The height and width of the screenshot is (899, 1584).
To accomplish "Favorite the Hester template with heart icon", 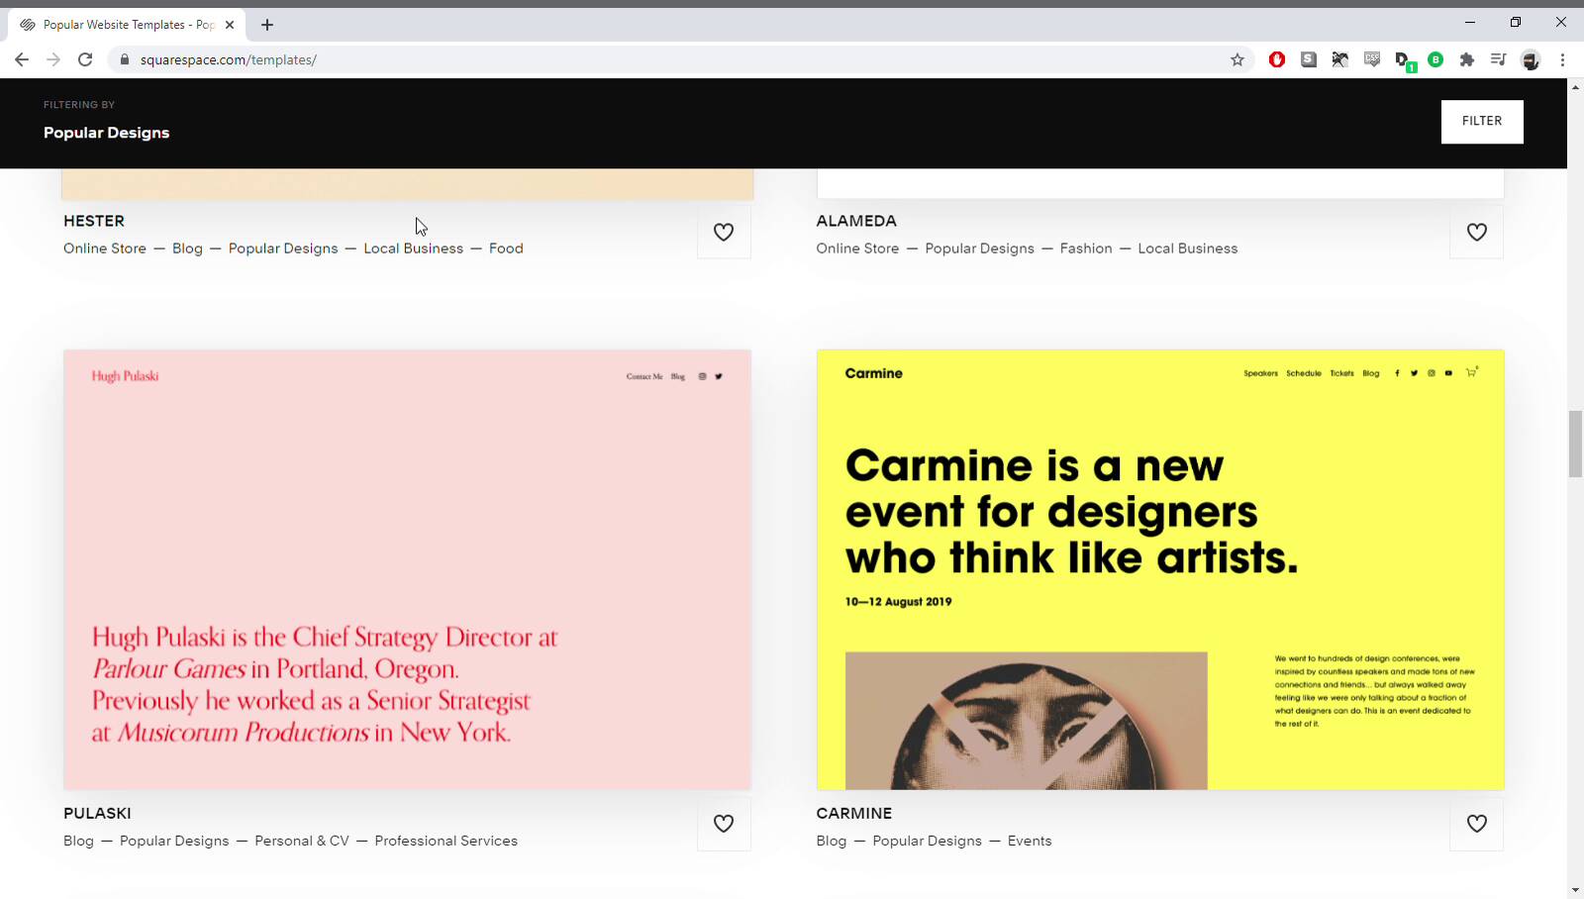I will [724, 232].
